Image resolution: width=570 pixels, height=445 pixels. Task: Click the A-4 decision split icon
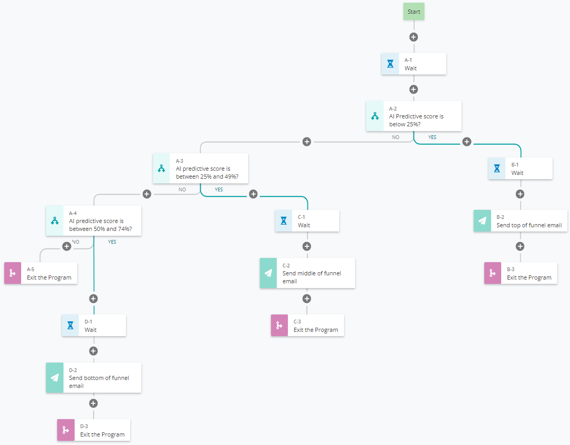point(55,221)
